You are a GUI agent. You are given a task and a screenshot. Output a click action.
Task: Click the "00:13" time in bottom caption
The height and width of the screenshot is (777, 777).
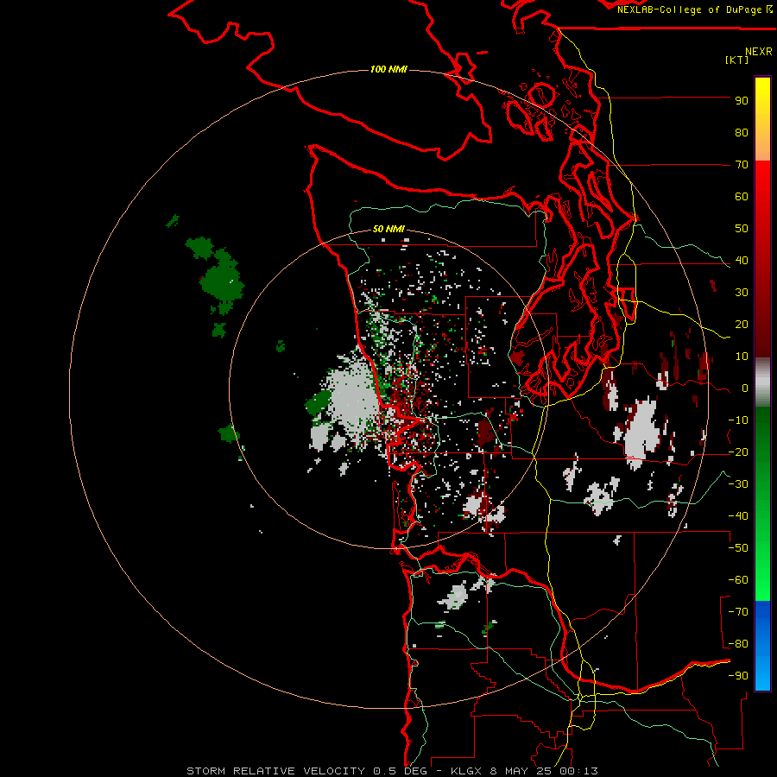[578, 771]
